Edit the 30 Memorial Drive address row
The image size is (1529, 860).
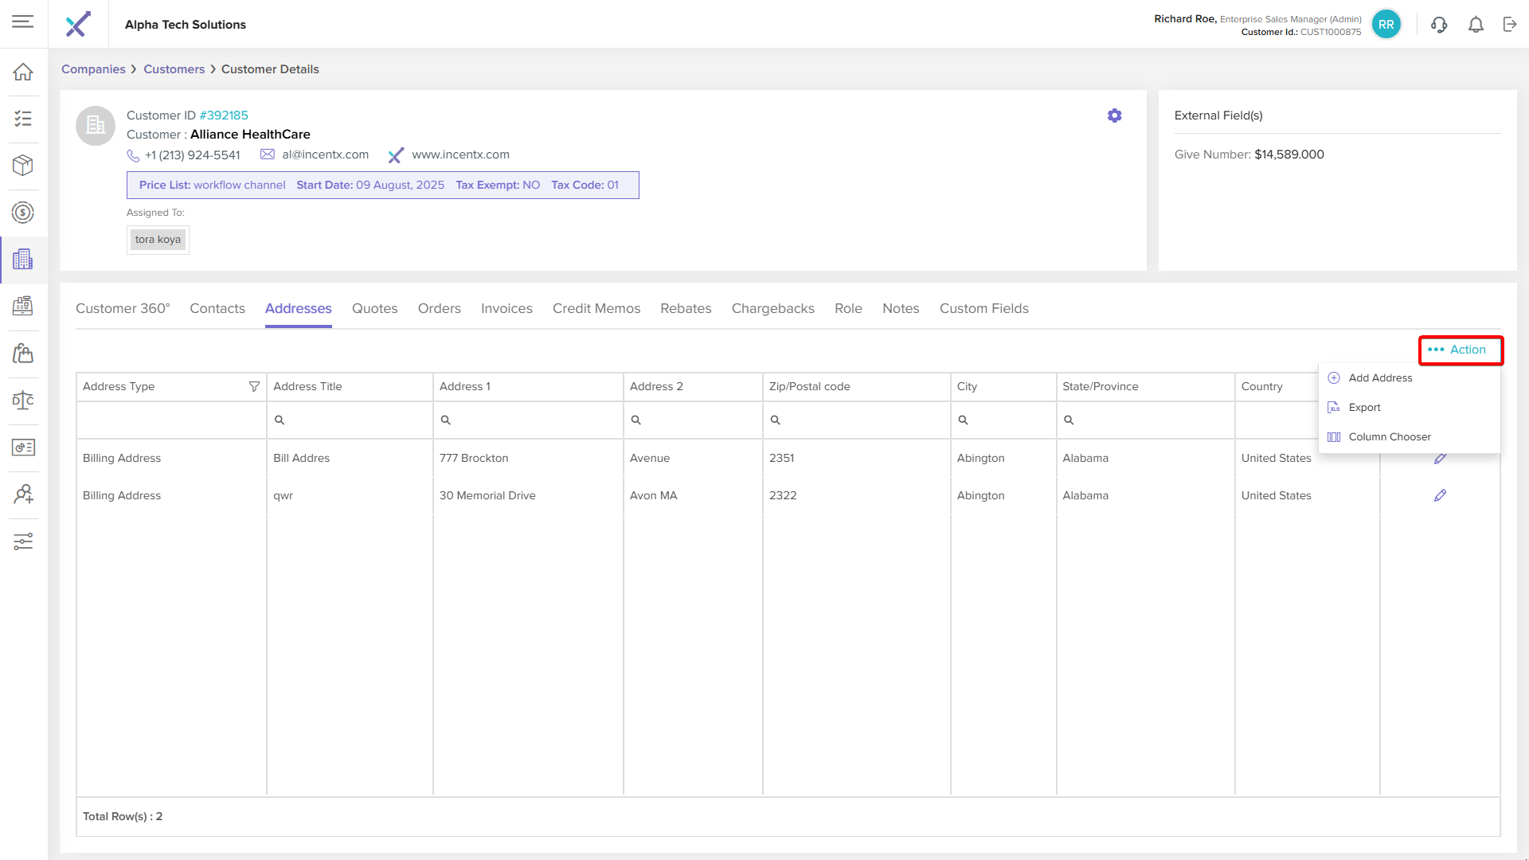click(x=1440, y=495)
